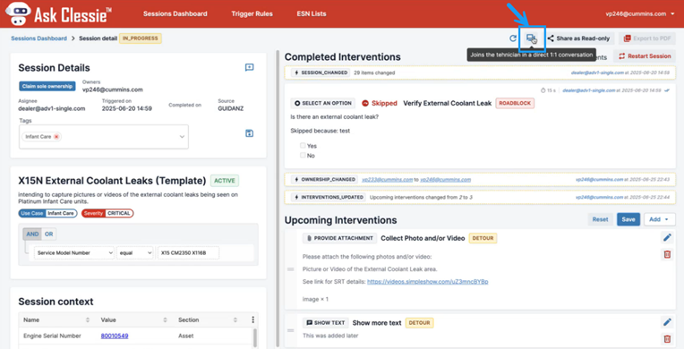The width and height of the screenshot is (684, 349).
Task: Delete the Collect Photo and/or Video intervention
Action: (x=667, y=254)
